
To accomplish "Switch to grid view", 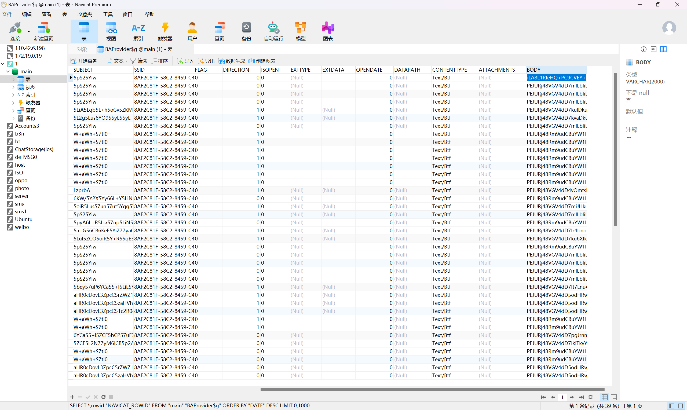I will click(x=604, y=397).
